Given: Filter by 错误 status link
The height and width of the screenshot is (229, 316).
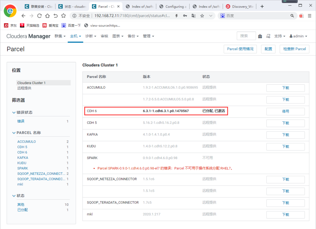Looking at the screenshot, I should click(x=21, y=121).
